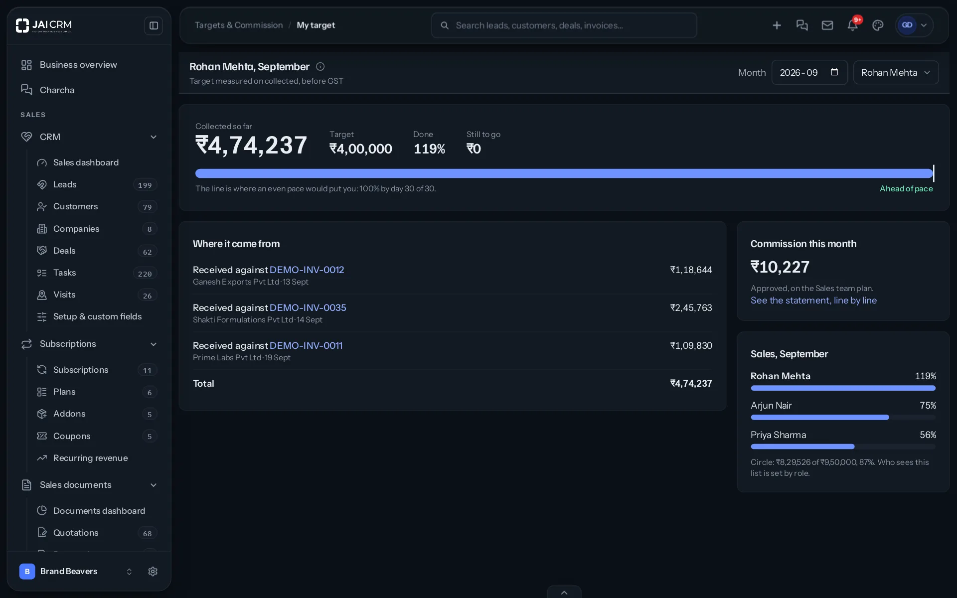Collapse the Subscriptions section chevron
This screenshot has width=957, height=598.
click(x=154, y=344)
